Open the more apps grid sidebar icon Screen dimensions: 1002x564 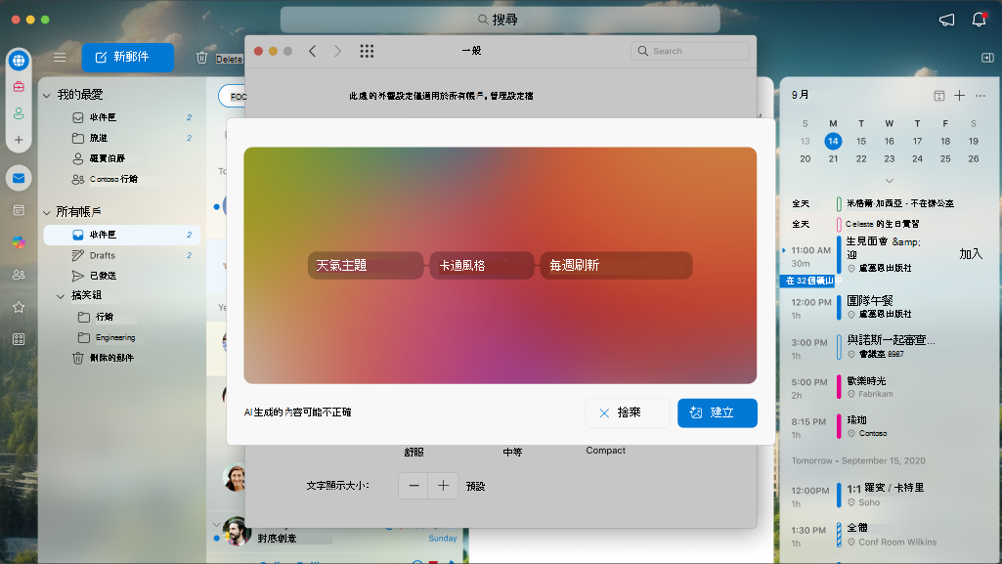click(19, 339)
